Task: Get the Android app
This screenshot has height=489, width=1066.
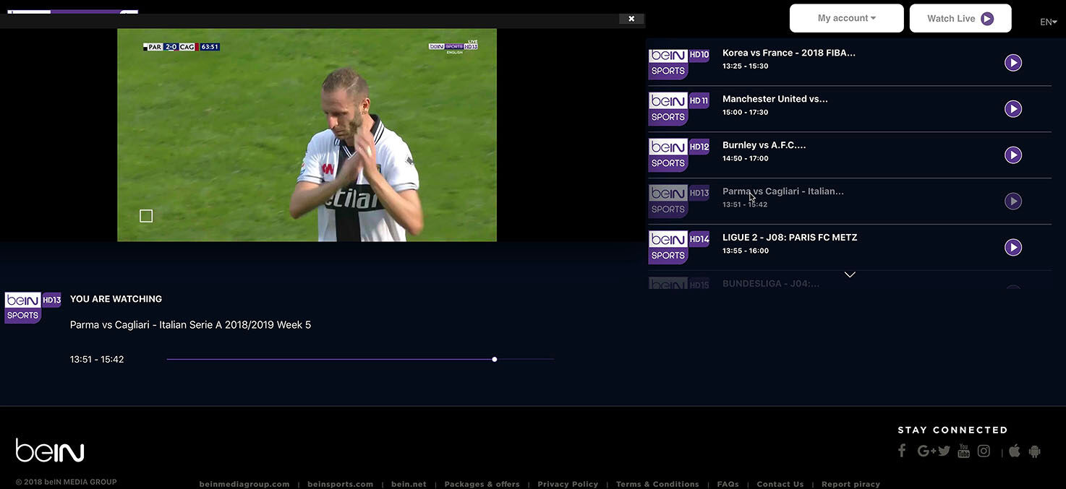Action: pos(1034,451)
